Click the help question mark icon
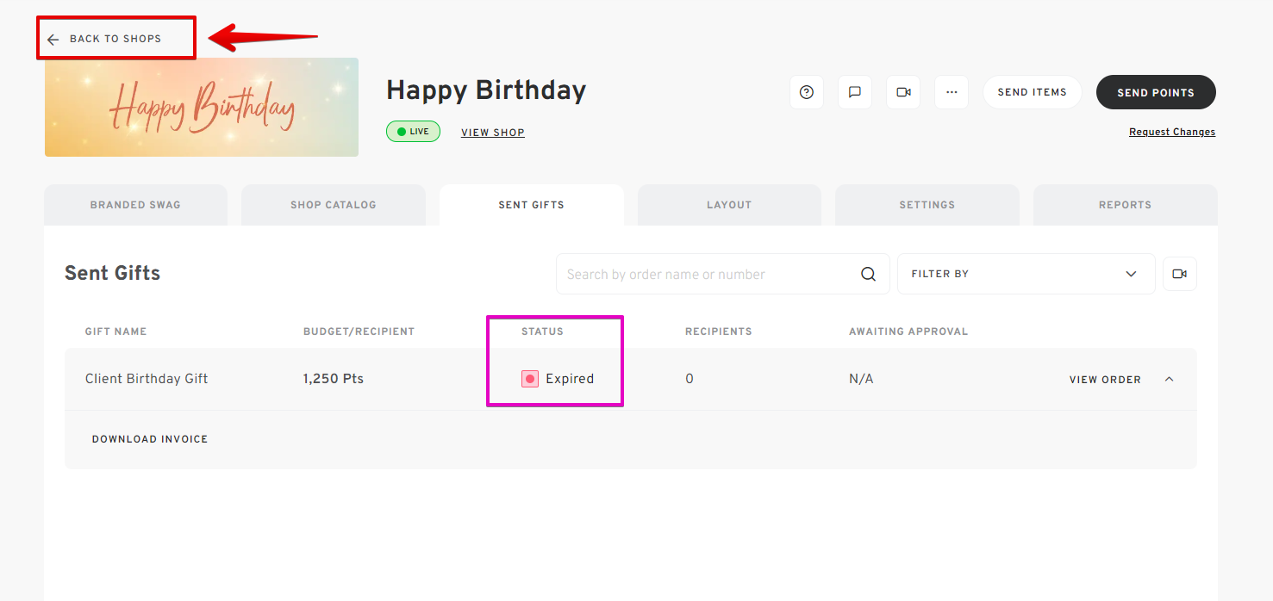The height and width of the screenshot is (601, 1273). tap(807, 92)
